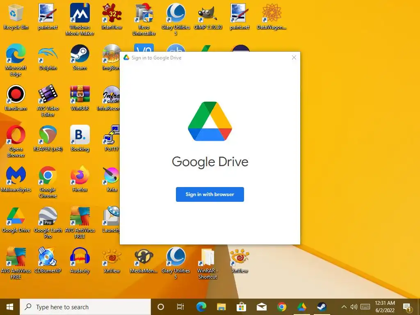Open Cortana from the taskbar
This screenshot has width=420, height=315.
point(161,307)
